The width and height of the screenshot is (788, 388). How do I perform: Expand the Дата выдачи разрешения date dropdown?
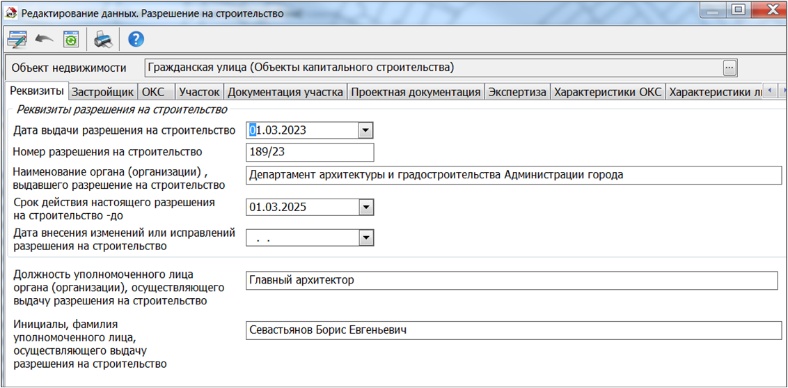click(366, 131)
